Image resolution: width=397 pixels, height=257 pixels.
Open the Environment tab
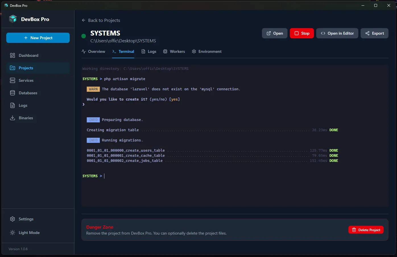tap(207, 51)
